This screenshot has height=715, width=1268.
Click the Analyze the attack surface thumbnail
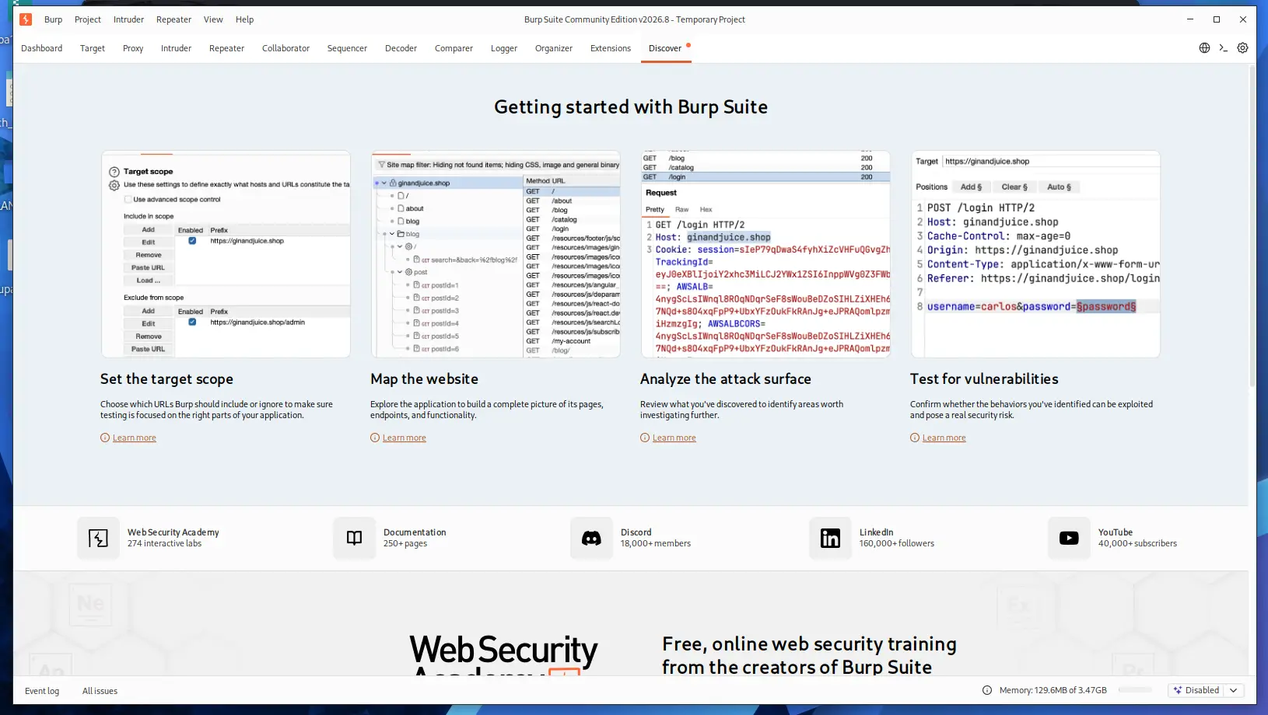pyautogui.click(x=765, y=254)
